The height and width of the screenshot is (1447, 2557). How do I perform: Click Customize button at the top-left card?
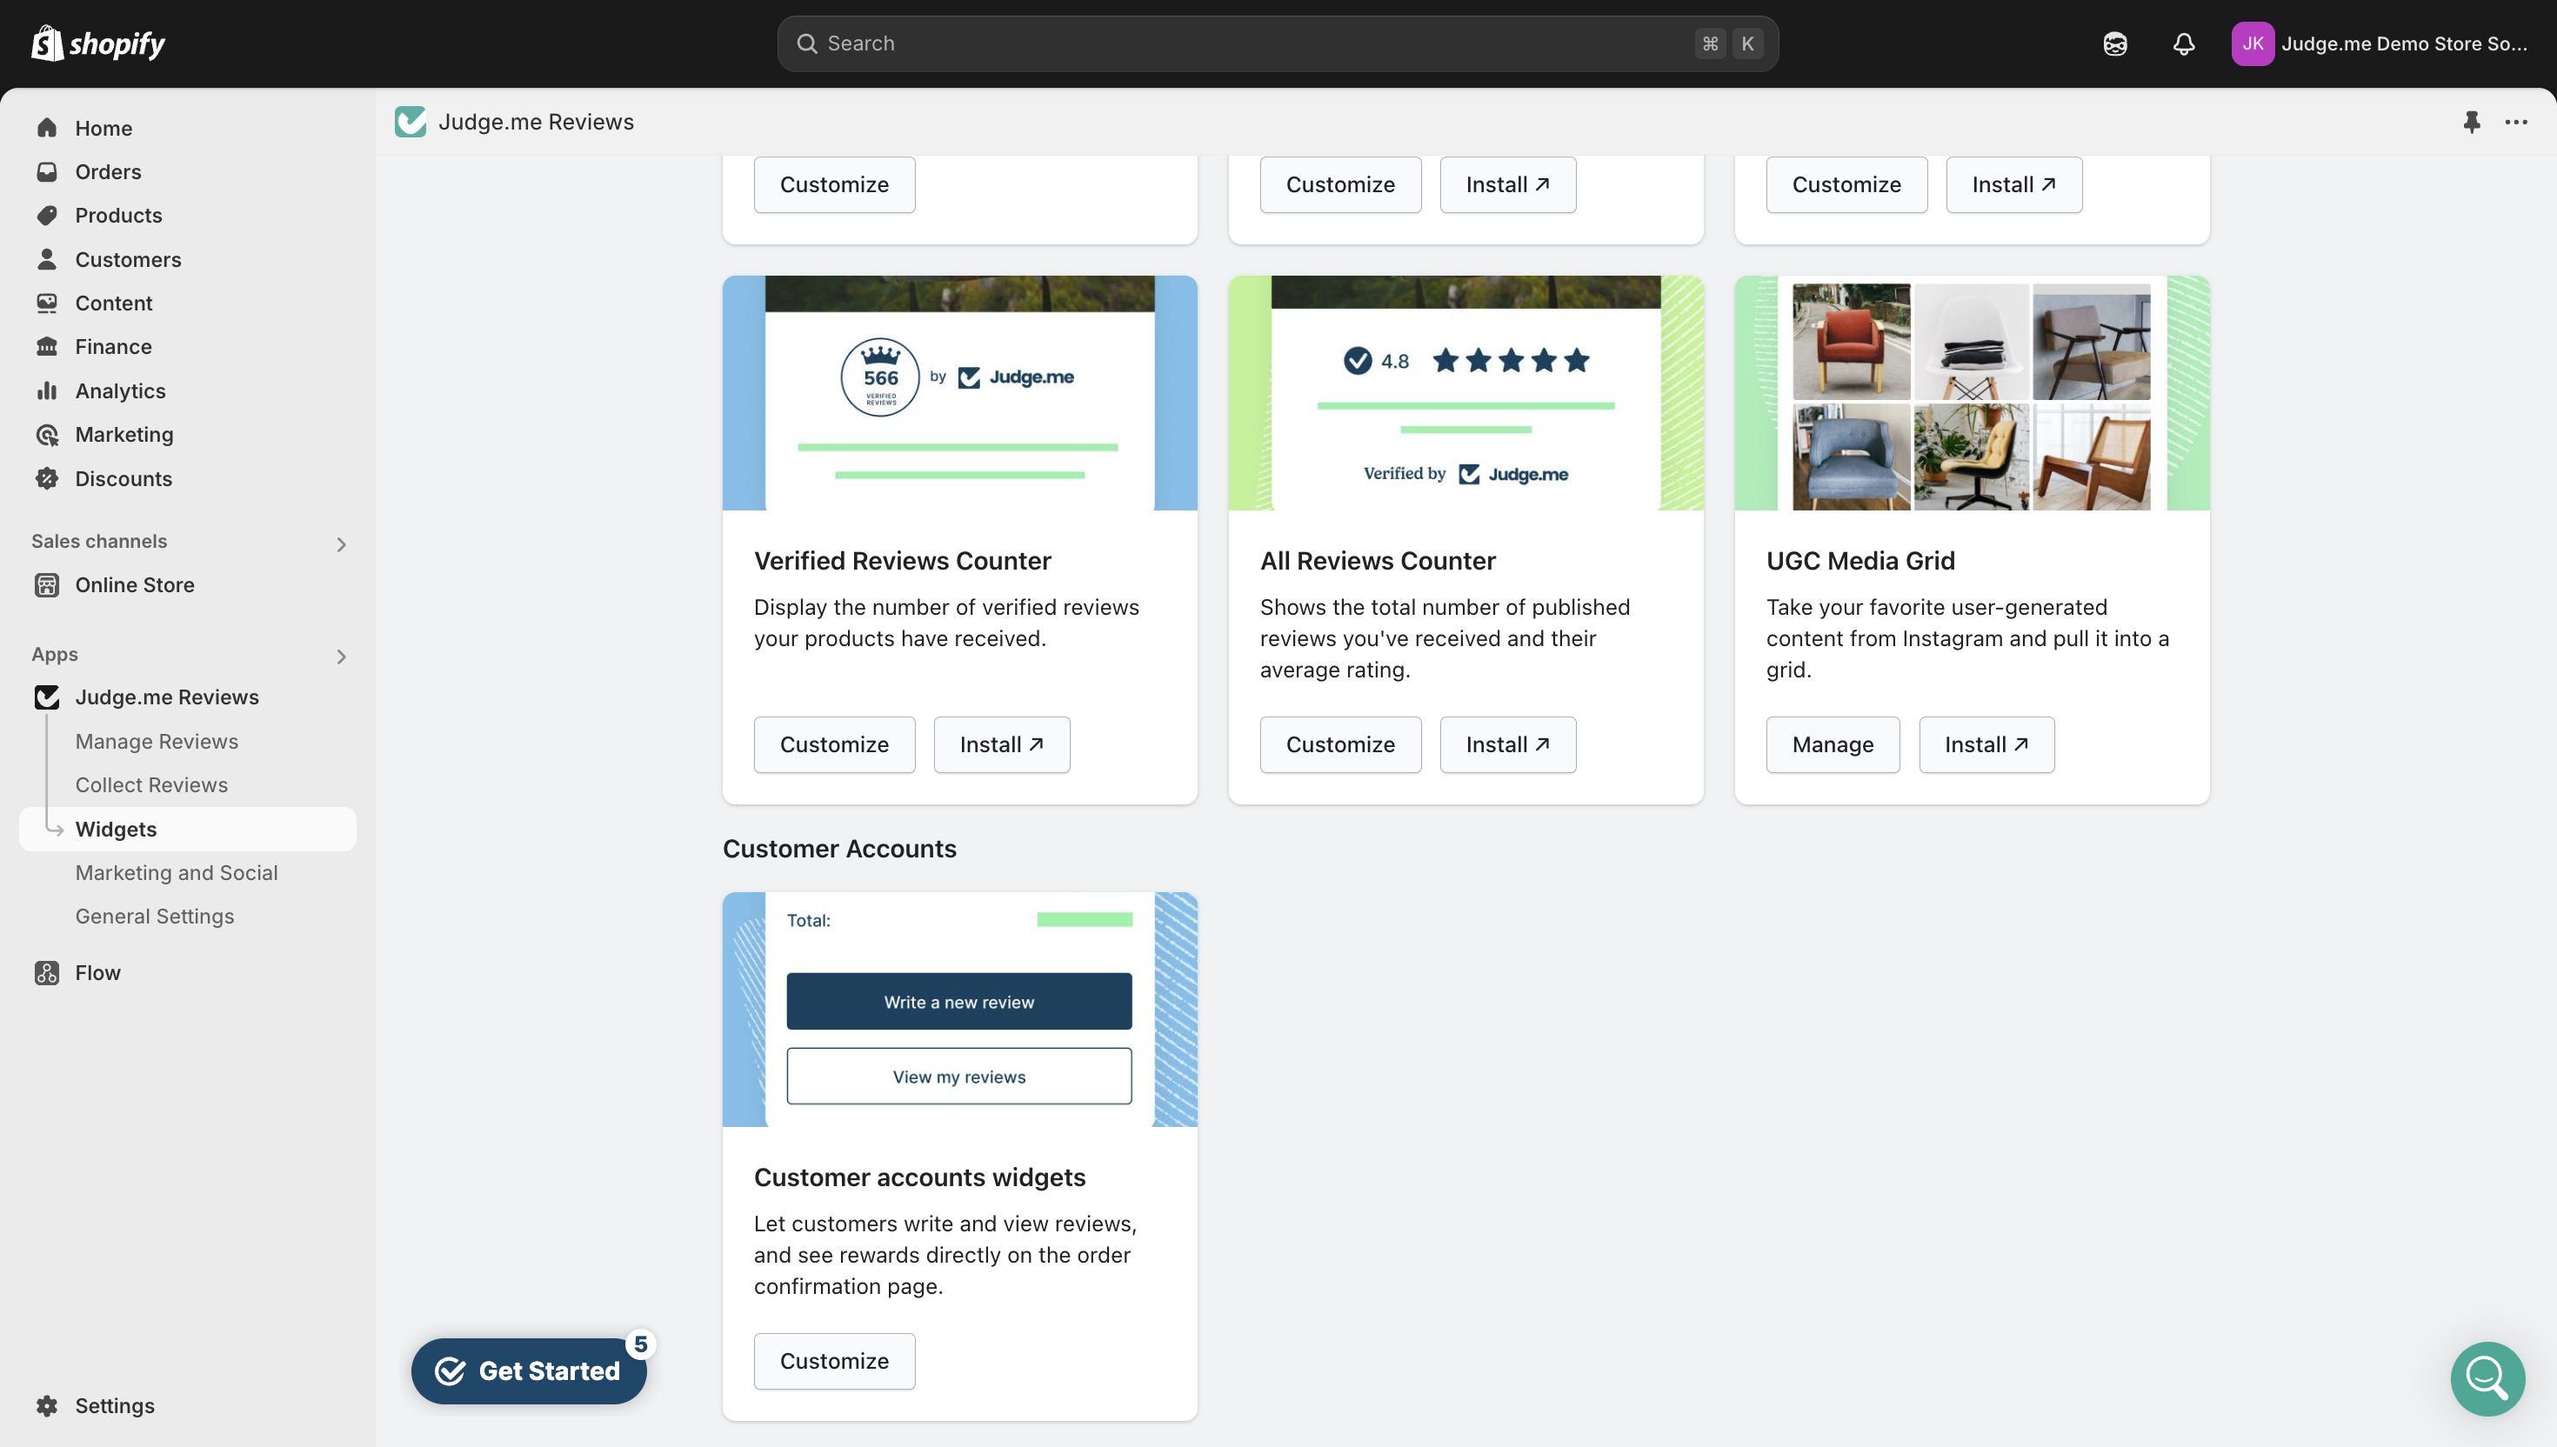pos(834,185)
